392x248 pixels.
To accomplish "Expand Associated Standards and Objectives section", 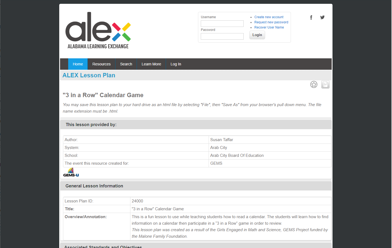I will (x=103, y=246).
